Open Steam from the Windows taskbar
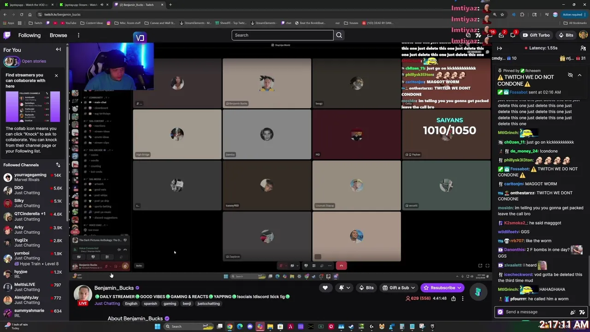The width and height of the screenshot is (590, 332). coord(351,326)
